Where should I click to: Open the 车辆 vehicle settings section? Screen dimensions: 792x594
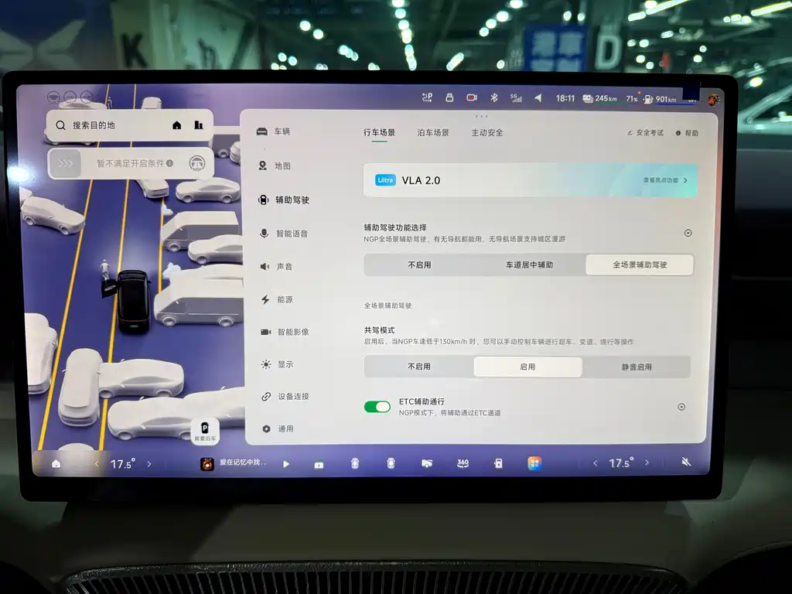tap(273, 131)
